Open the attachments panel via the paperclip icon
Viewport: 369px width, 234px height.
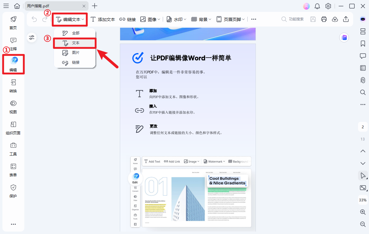[363, 80]
